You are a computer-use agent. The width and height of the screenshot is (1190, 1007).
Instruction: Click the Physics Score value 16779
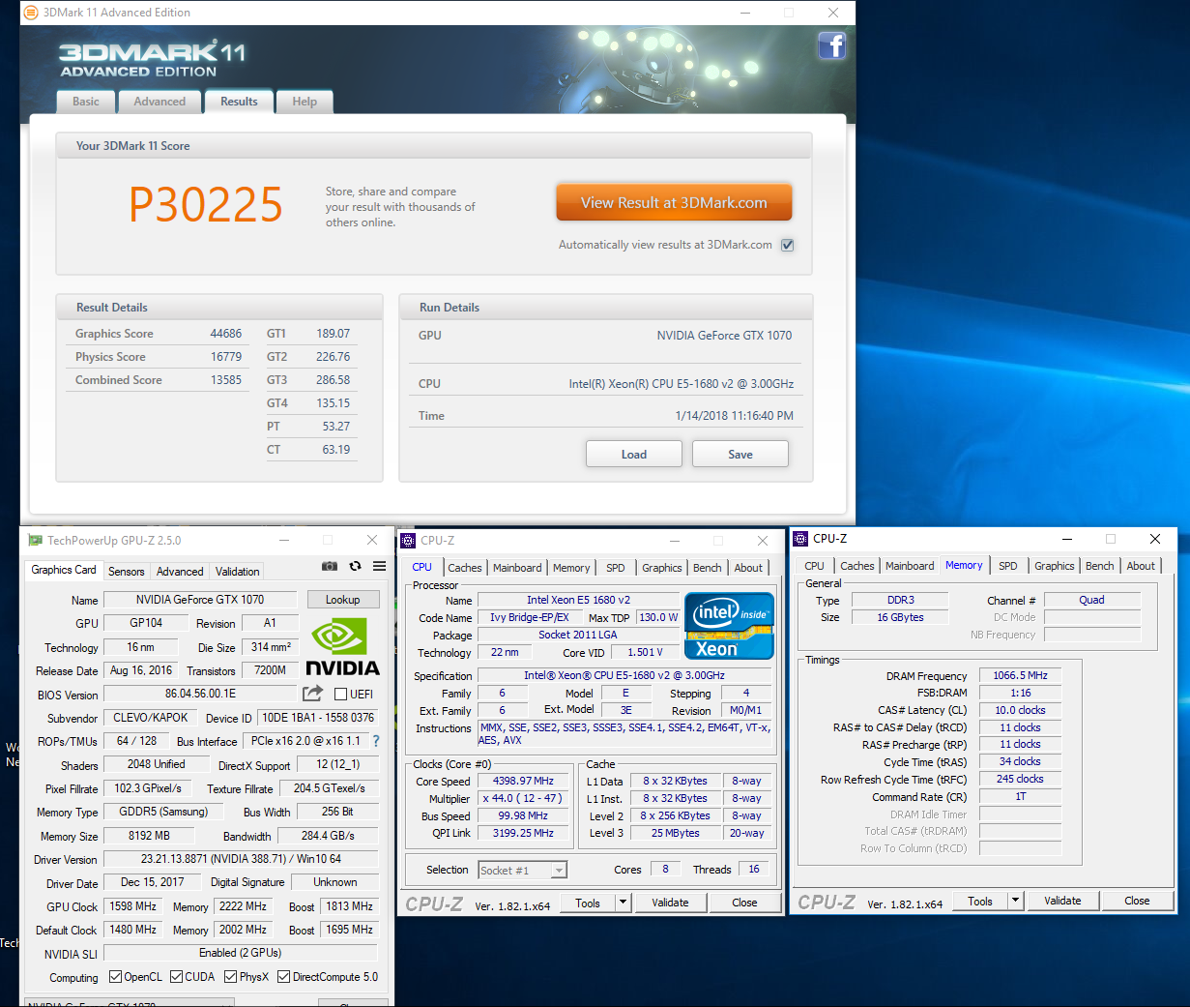pos(226,357)
